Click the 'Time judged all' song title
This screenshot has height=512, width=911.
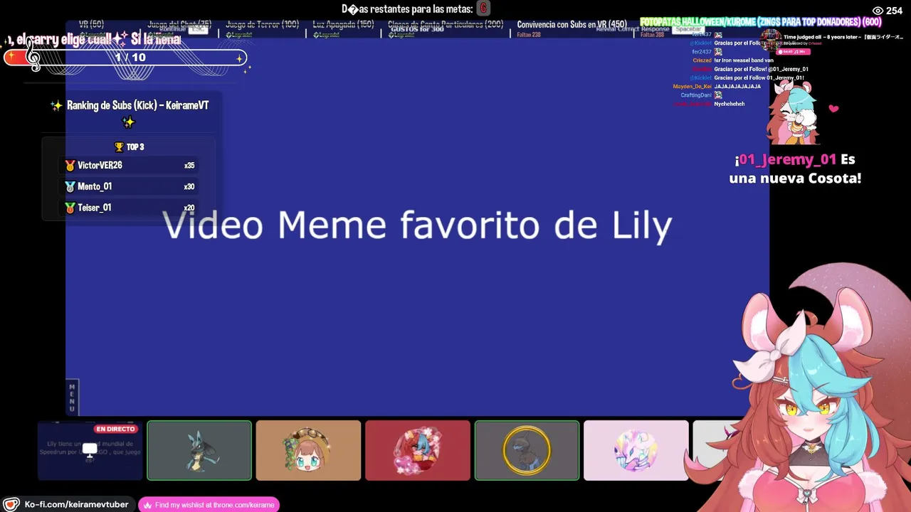point(842,37)
